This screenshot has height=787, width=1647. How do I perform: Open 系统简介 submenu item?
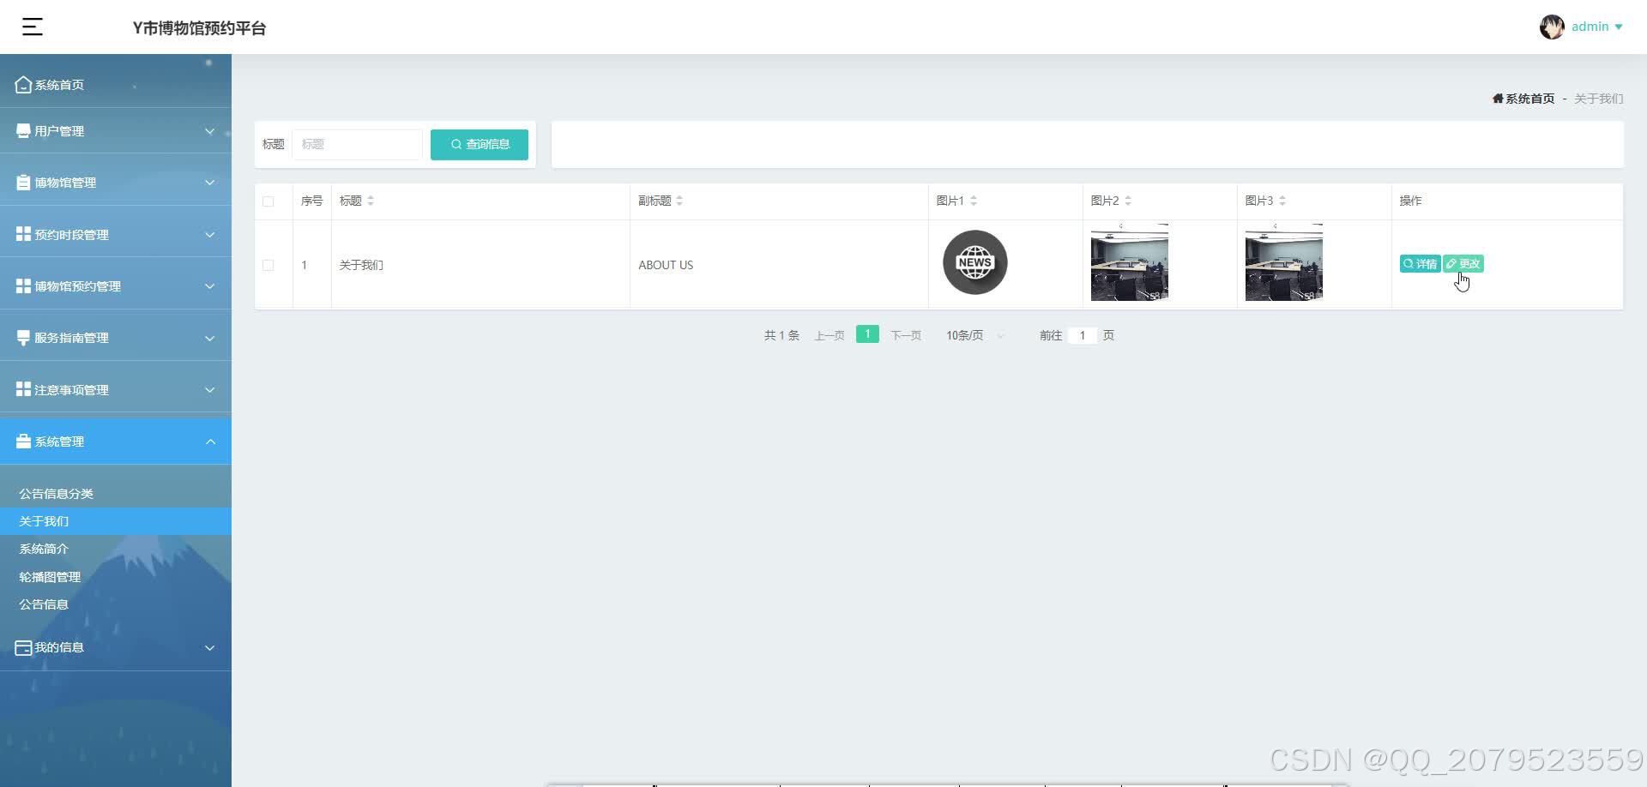[x=44, y=549]
